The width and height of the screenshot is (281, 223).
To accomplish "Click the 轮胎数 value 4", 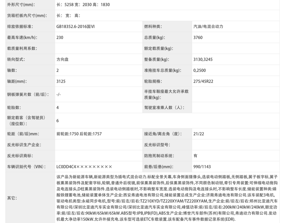I will pyautogui.click(x=56, y=108).
